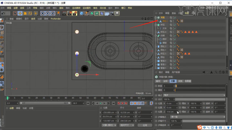Open the 模式 dropdown in attributes panel
This screenshot has height=130, width=232.
coord(193,95)
